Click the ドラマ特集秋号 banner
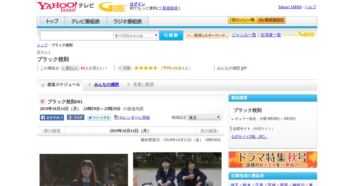The height and width of the screenshot is (186, 354). click(x=273, y=160)
